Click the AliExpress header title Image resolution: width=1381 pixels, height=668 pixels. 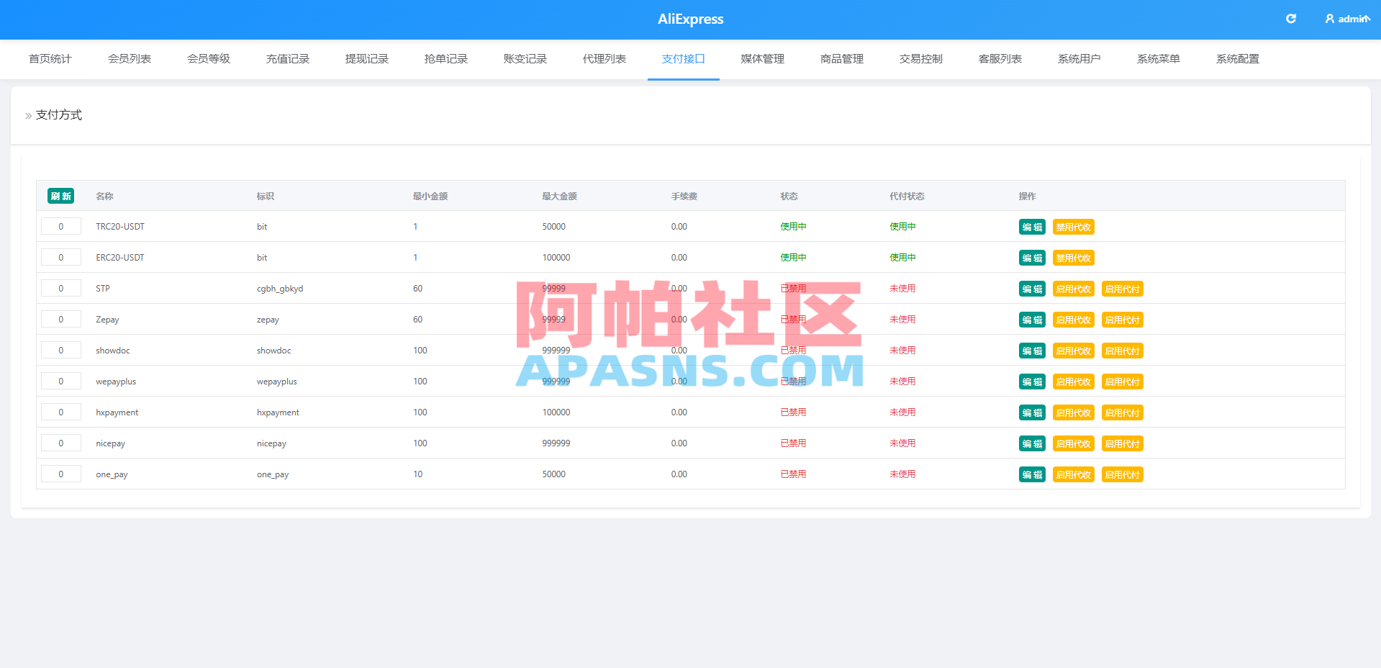691,19
